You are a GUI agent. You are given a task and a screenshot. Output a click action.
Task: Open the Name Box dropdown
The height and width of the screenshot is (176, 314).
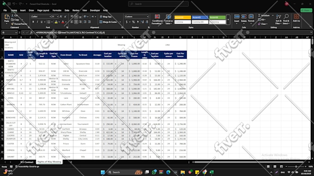point(16,33)
